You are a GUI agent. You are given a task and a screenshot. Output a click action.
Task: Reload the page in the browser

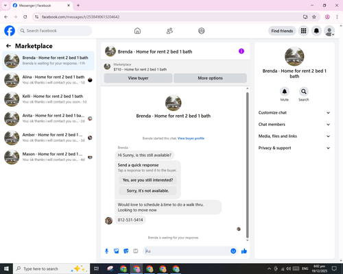point(25,16)
